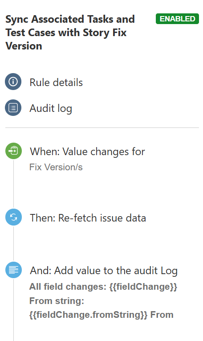
Task: Open the Audit log section
Action: [51, 108]
